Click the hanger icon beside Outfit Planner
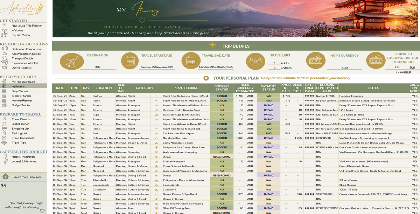420x214 pixels. 4,124
